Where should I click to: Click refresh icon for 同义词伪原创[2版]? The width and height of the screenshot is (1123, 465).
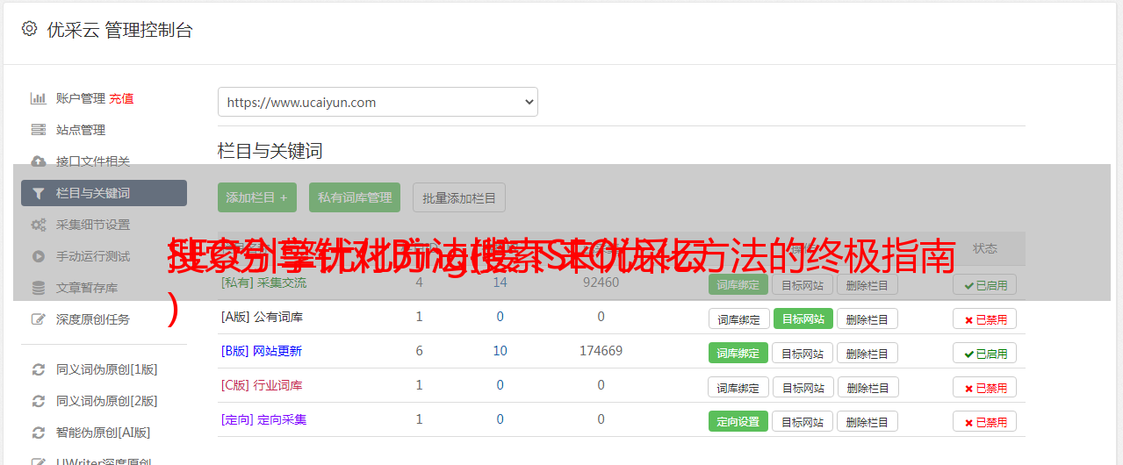(x=38, y=401)
